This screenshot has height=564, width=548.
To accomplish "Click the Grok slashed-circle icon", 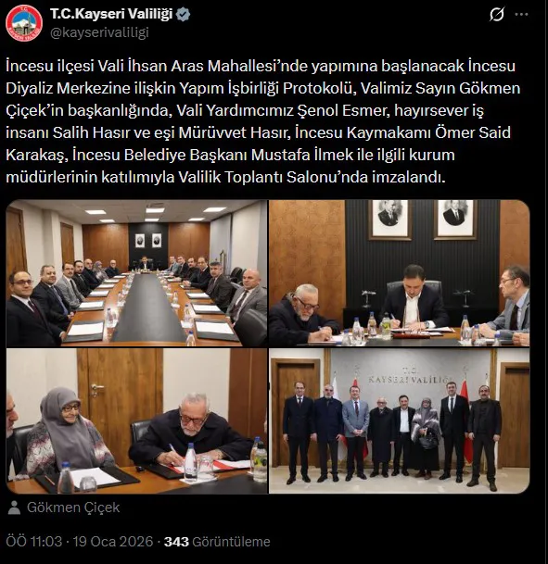I will point(497,15).
